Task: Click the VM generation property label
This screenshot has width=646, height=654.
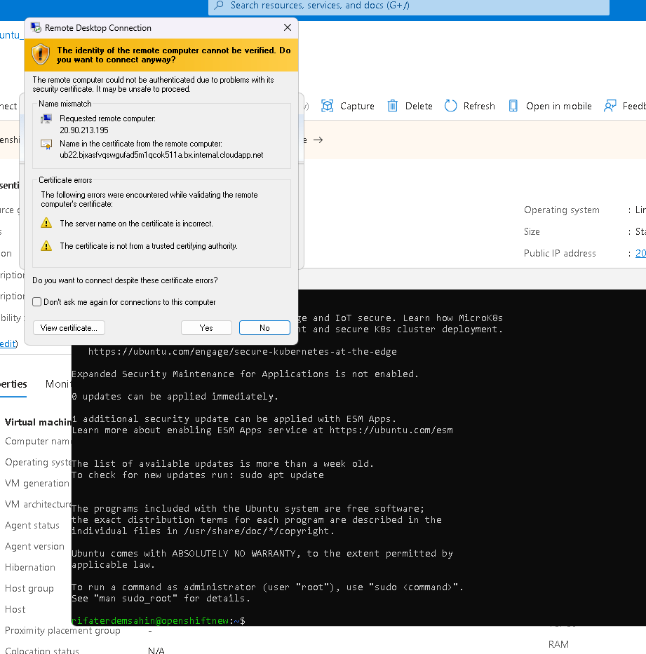Action: pyautogui.click(x=37, y=483)
